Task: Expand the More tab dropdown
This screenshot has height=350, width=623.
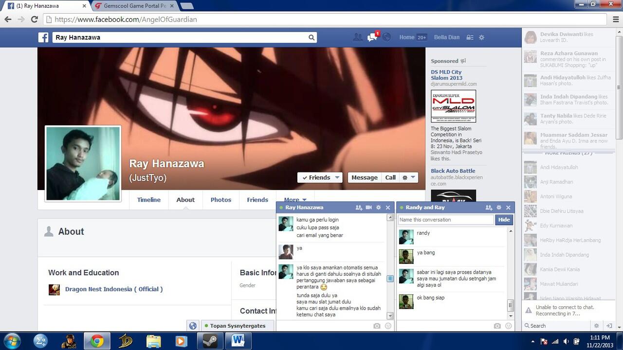Action: pyautogui.click(x=295, y=200)
